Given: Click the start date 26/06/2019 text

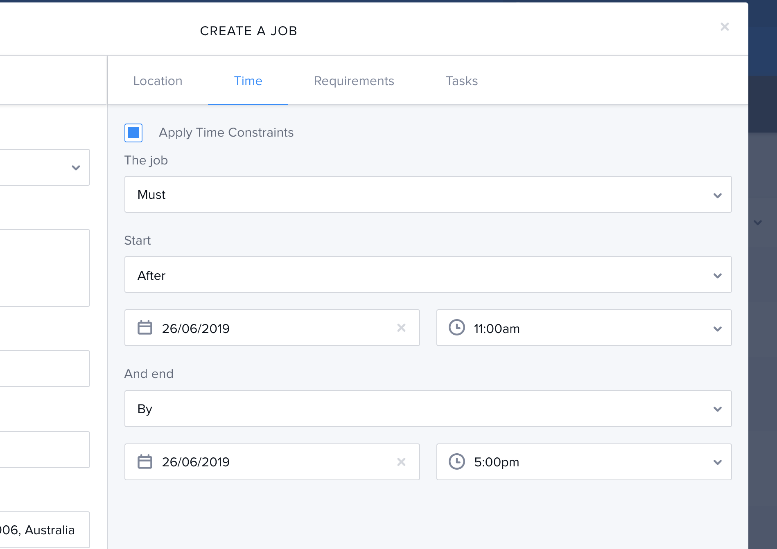Looking at the screenshot, I should (x=196, y=328).
